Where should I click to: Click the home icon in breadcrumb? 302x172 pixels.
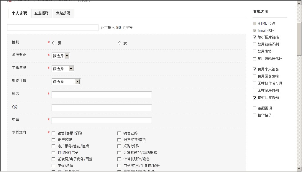click(x=9, y=1)
